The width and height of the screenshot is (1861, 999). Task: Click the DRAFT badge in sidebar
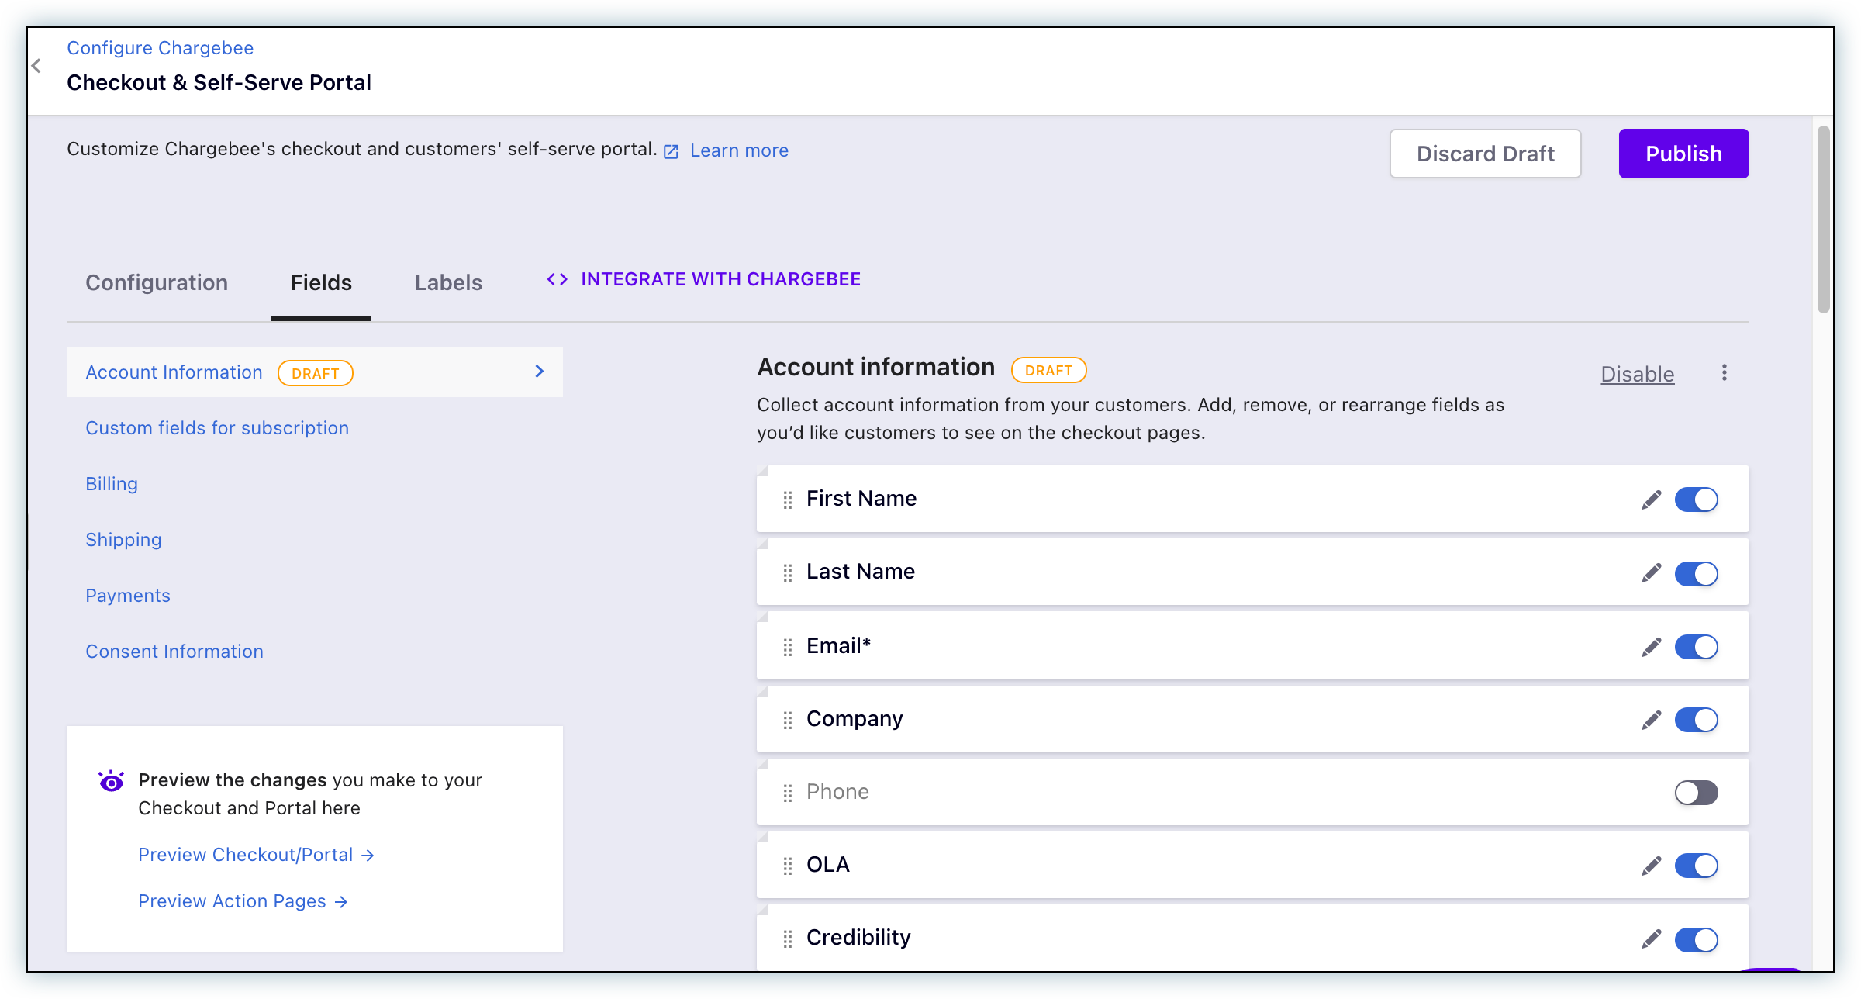(315, 373)
